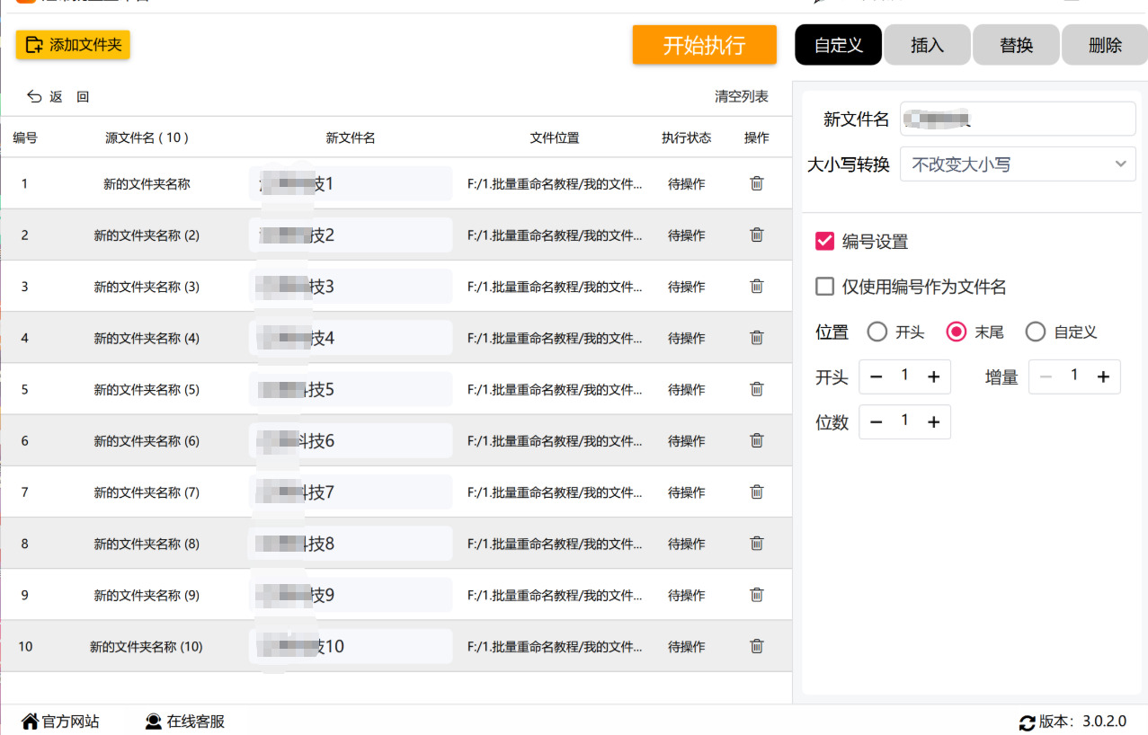Click the back arrow icon 返回
1148x735 pixels.
coord(35,97)
